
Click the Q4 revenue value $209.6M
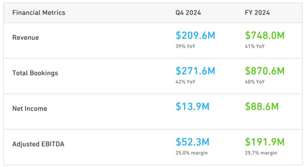tap(195, 35)
